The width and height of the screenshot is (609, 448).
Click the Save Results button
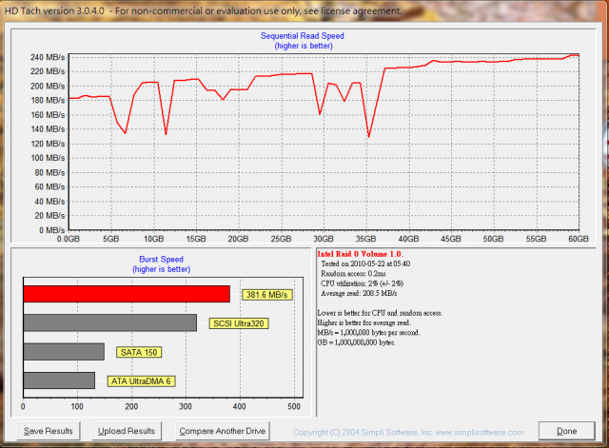coord(49,431)
